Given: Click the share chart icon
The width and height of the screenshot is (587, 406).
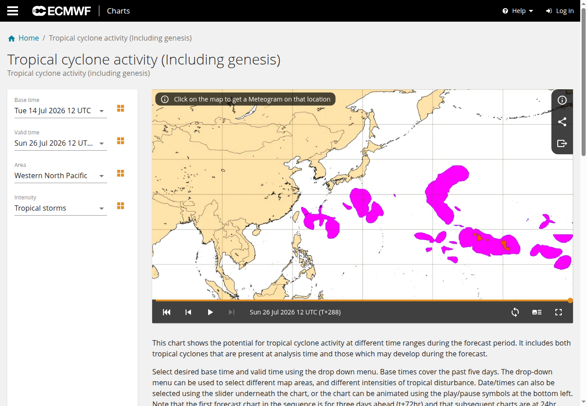Looking at the screenshot, I should pyautogui.click(x=562, y=122).
